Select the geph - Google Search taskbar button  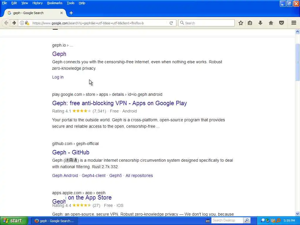click(54, 221)
